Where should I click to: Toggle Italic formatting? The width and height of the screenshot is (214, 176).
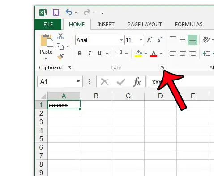(x=90, y=54)
